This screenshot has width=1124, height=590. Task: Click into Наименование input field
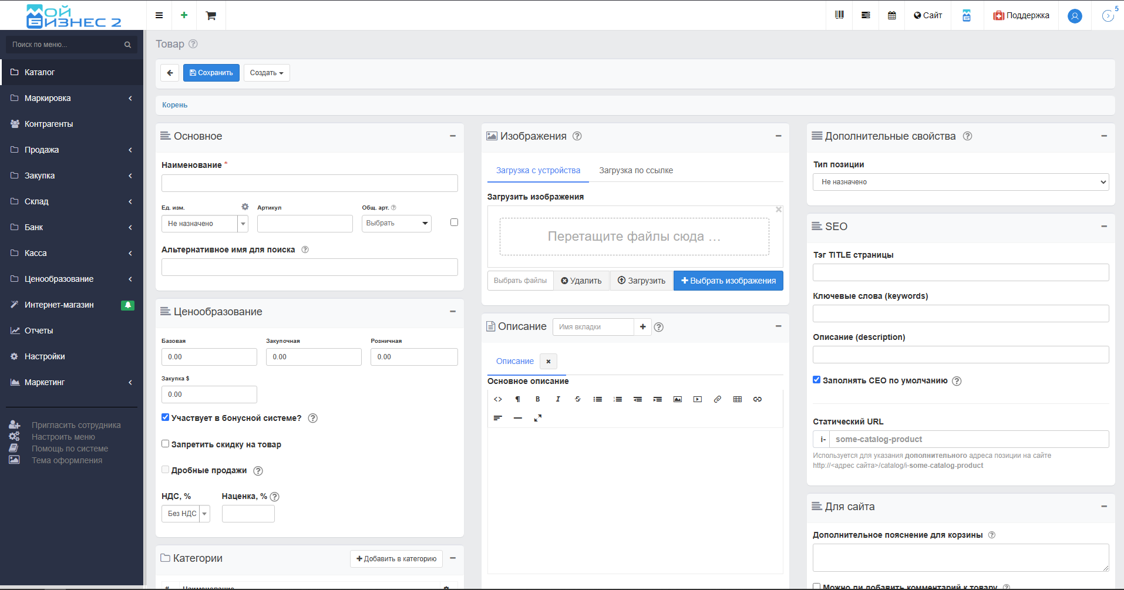(309, 183)
